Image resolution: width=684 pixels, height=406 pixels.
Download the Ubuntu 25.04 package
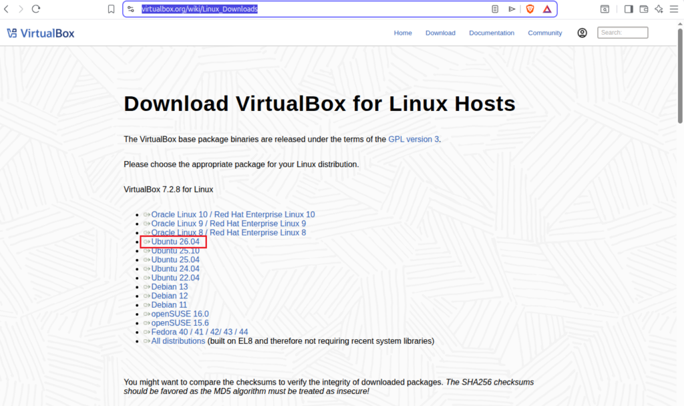(x=175, y=260)
